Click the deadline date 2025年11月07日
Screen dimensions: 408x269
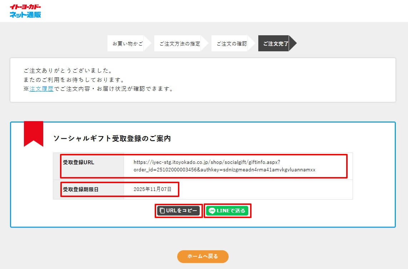click(x=153, y=190)
